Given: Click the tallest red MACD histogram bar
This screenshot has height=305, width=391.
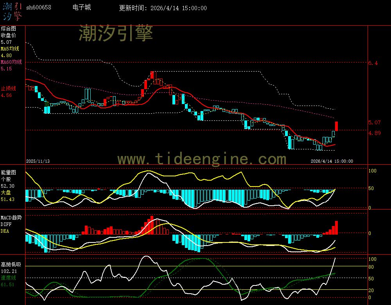Looking at the screenshot, I should coord(336,228).
